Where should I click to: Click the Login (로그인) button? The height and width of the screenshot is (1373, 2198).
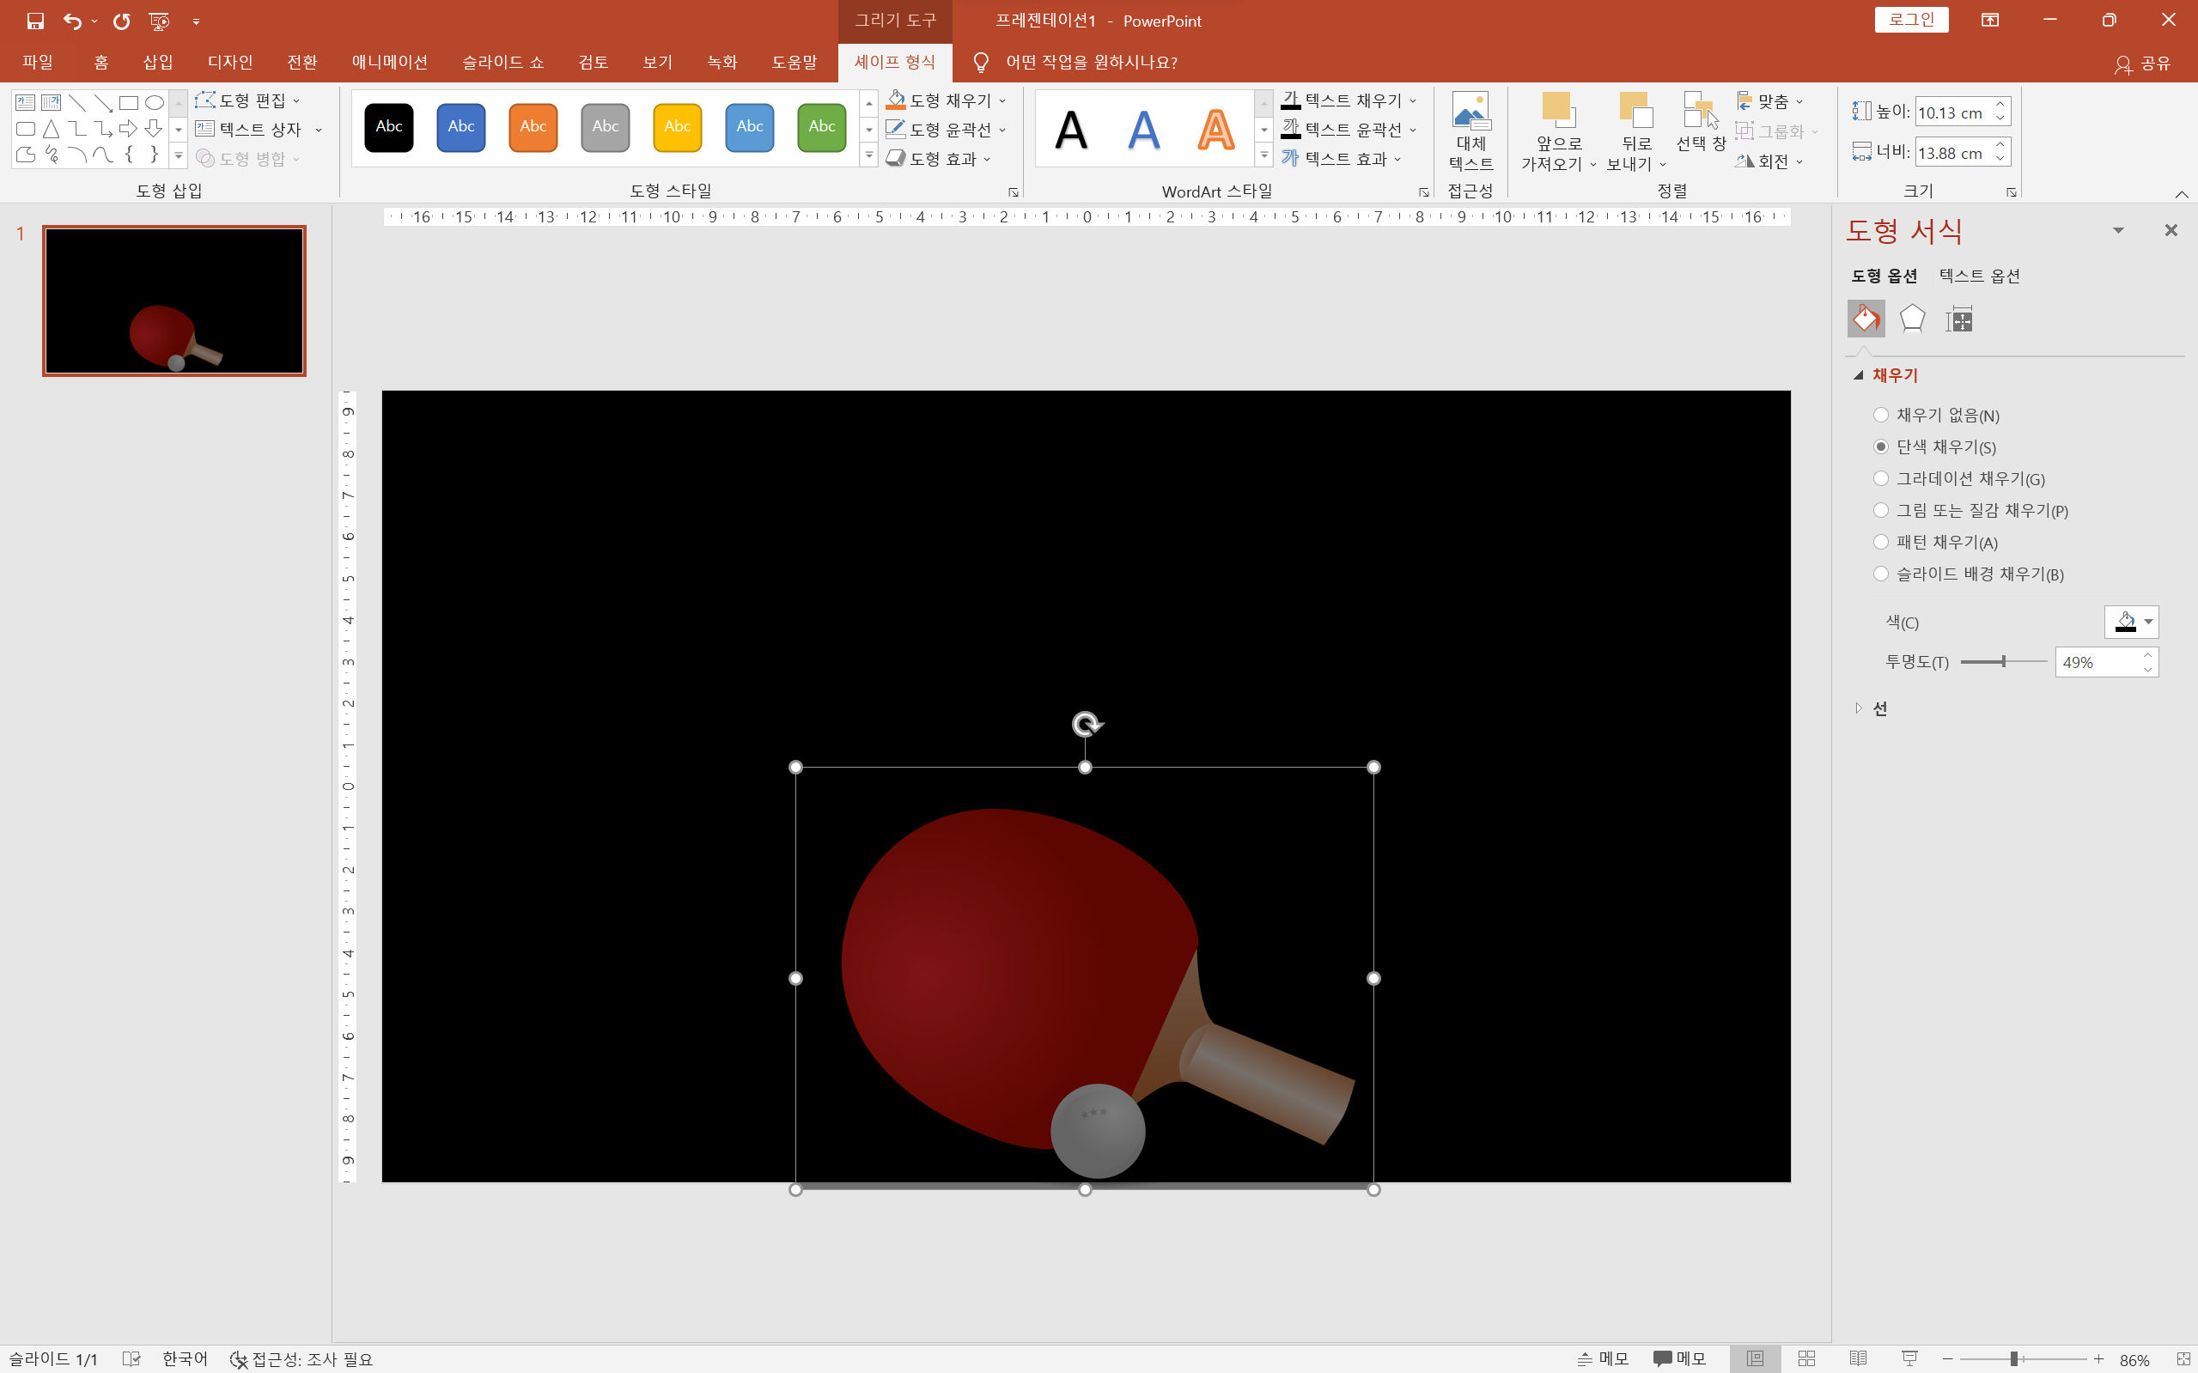pos(1911,20)
